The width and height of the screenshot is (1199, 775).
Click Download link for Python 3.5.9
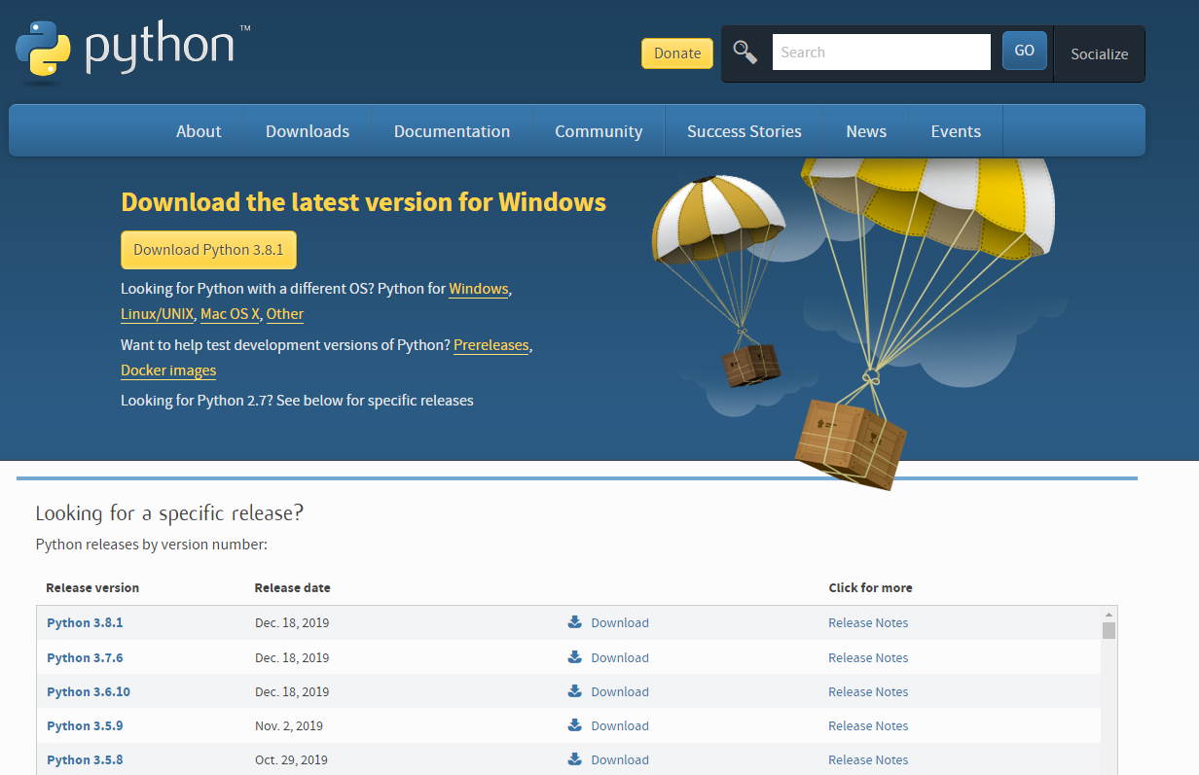click(620, 725)
